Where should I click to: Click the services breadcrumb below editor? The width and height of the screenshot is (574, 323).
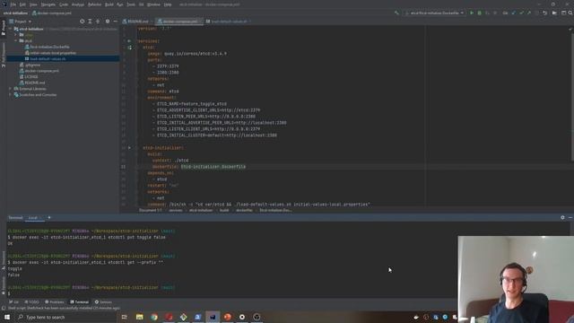tap(176, 210)
